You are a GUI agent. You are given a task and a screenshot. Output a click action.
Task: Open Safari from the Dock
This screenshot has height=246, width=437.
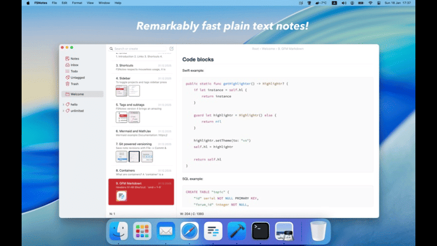189,231
